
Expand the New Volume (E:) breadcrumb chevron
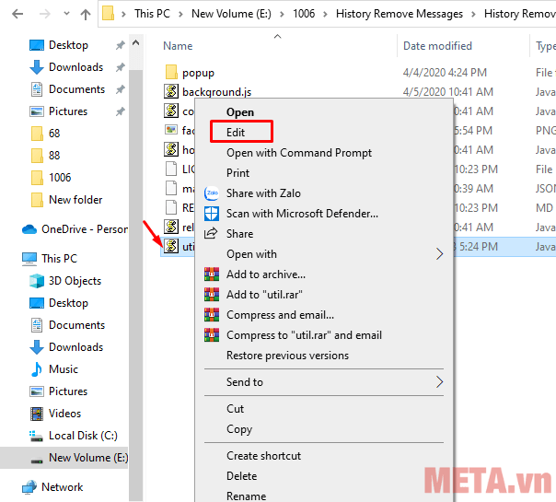pos(282,14)
